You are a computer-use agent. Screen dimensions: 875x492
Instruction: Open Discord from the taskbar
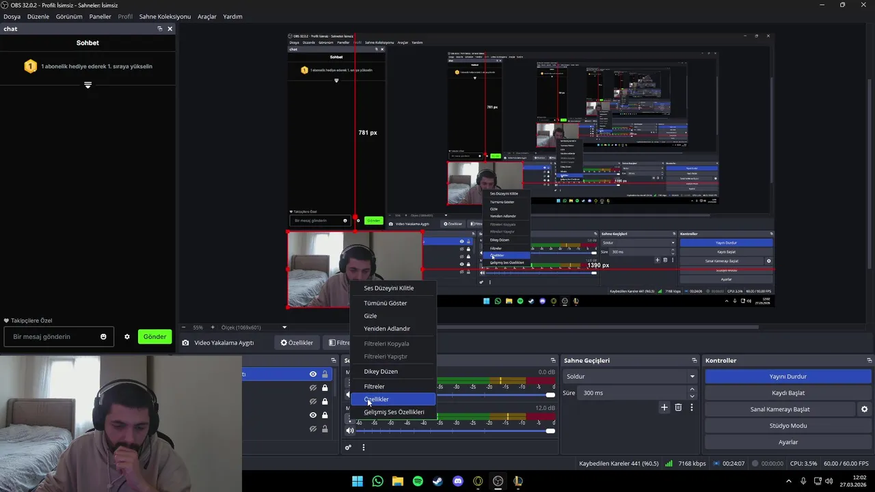(458, 481)
